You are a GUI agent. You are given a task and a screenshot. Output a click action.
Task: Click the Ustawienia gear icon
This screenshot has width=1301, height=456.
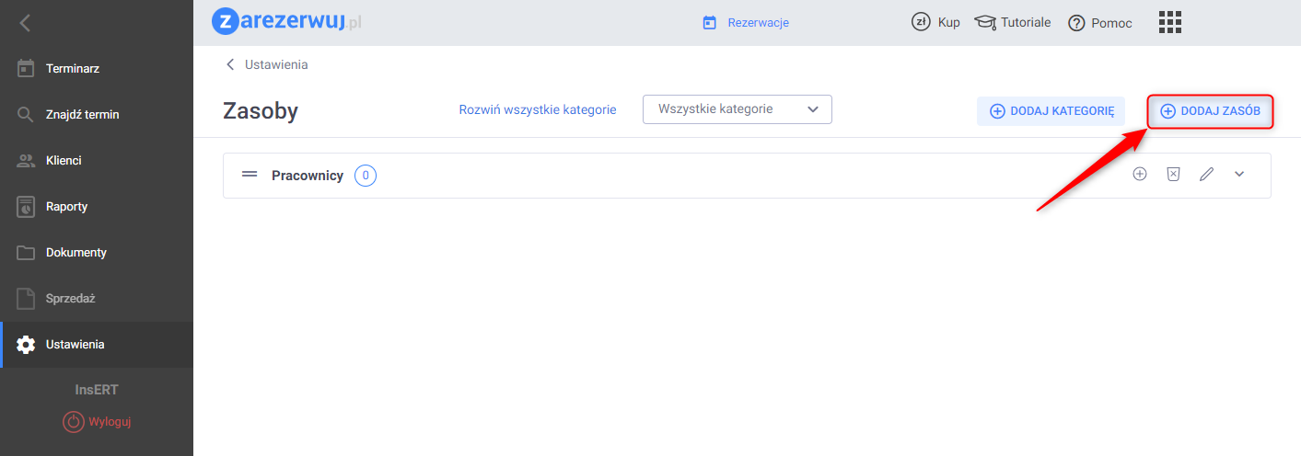click(x=26, y=345)
